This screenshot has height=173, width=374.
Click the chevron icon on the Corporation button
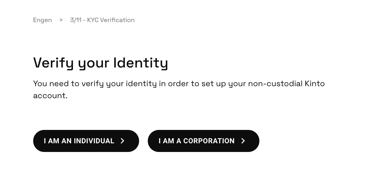[243, 141]
